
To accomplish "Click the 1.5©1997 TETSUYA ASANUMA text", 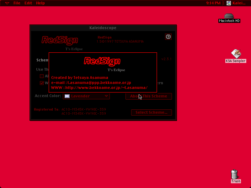I will (x=120, y=42).
